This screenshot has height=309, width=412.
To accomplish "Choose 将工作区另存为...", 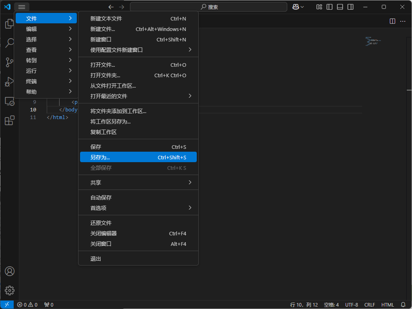I will click(x=138, y=122).
